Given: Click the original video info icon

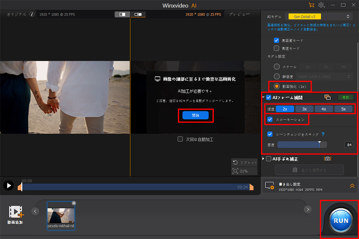Looking at the screenshot, I should [x=32, y=14].
